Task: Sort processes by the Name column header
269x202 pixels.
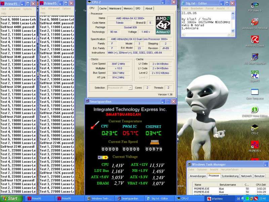Action: coord(205,184)
